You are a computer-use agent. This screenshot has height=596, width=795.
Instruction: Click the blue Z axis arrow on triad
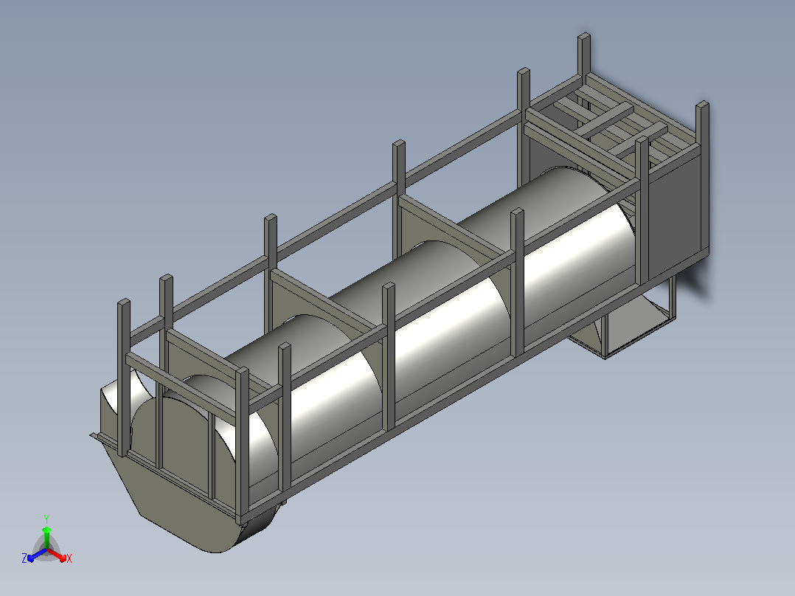coord(35,555)
